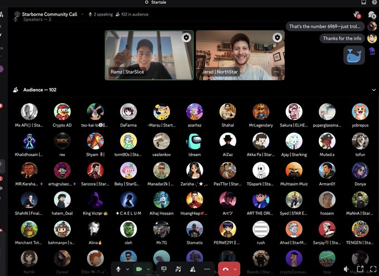Click the Mr.TG avatar
379x276 pixels.
162,229
